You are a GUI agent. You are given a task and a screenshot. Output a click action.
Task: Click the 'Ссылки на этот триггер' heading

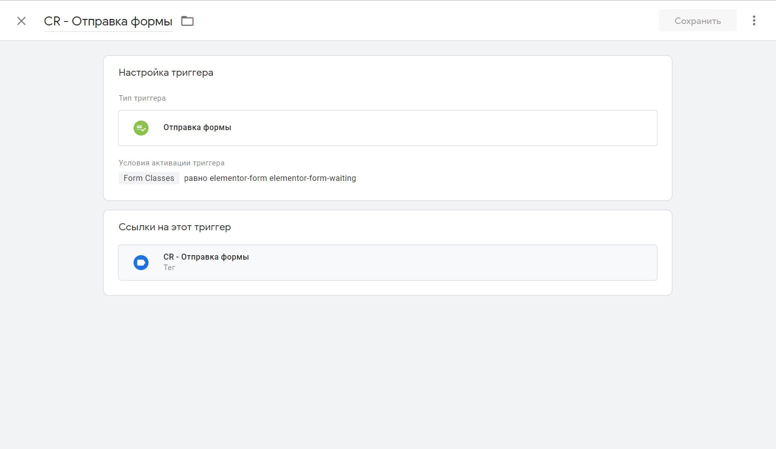click(x=174, y=227)
